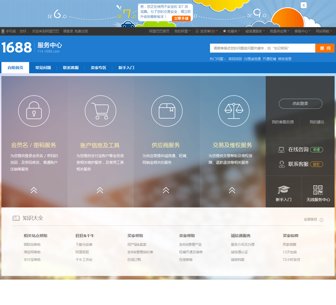Open the 诚信通认证 link
This screenshot has height=305, width=336.
click(239, 252)
